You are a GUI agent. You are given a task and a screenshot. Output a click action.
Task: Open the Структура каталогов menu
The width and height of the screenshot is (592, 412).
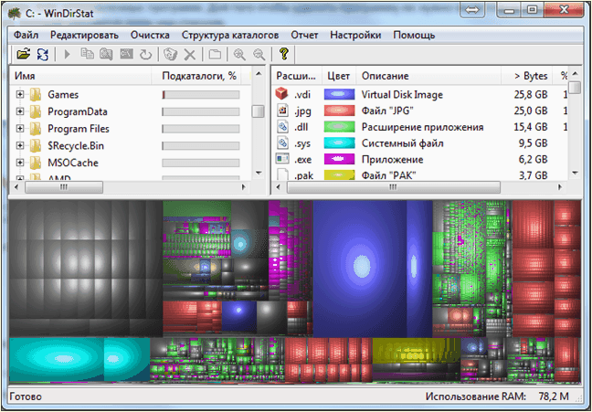230,35
